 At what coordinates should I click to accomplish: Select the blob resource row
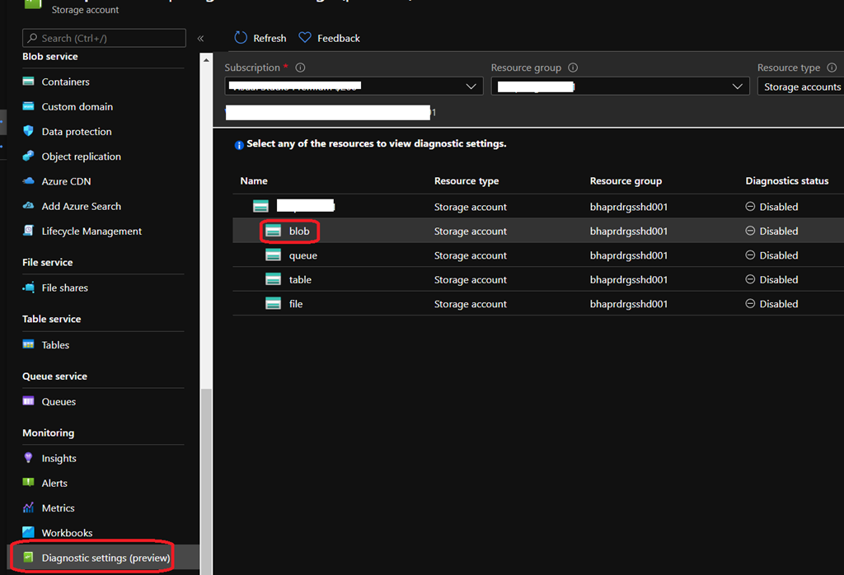click(299, 231)
